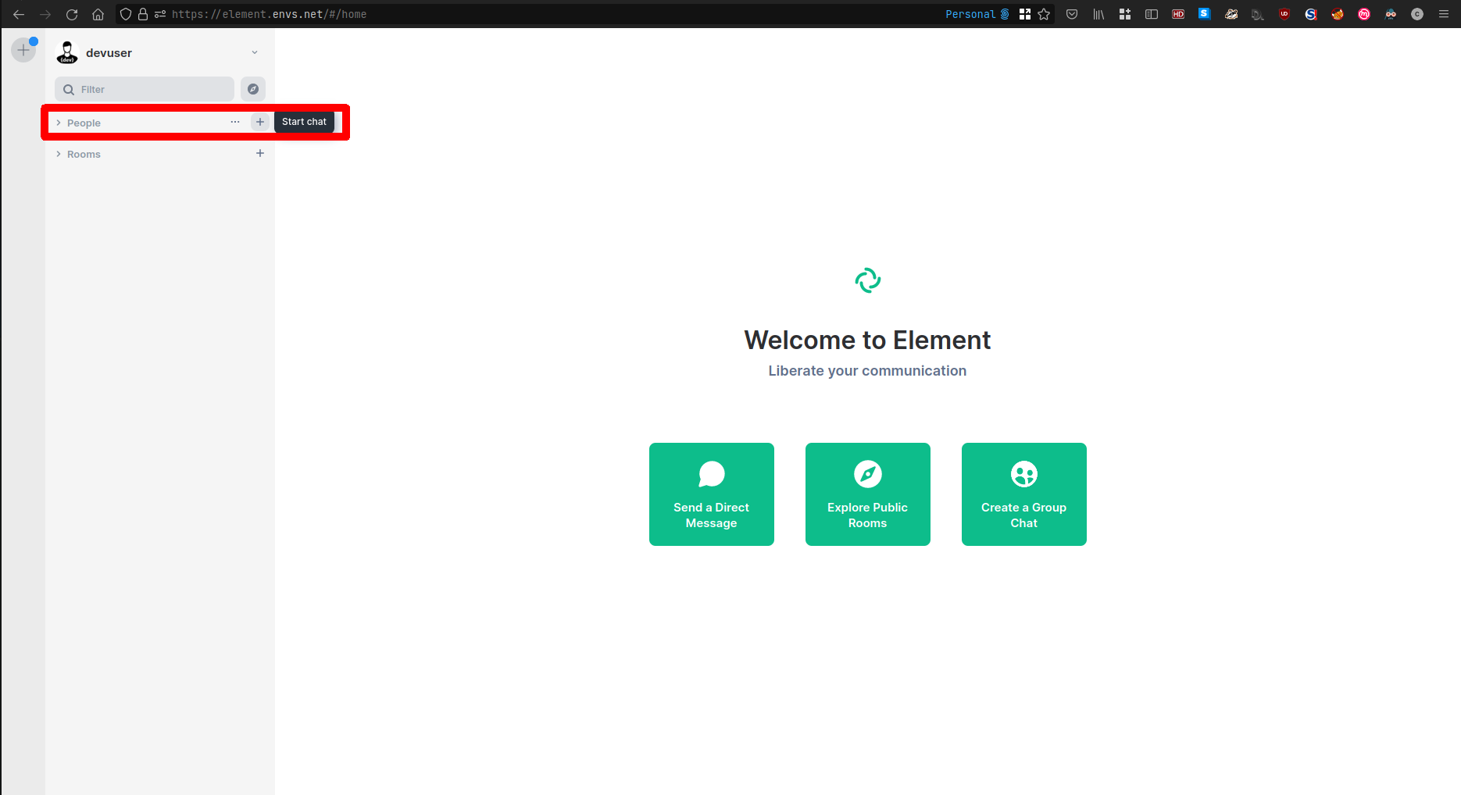Image resolution: width=1461 pixels, height=795 pixels.
Task: Create a space with the plus button
Action: point(23,50)
